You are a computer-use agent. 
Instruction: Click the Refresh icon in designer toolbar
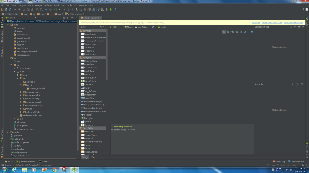tap(245, 32)
